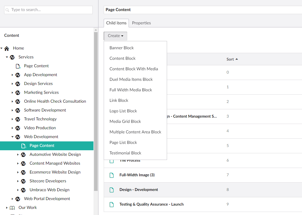Click the Sort column header to reverse sorting
Viewport: 302px width, 215px height.
click(232, 59)
